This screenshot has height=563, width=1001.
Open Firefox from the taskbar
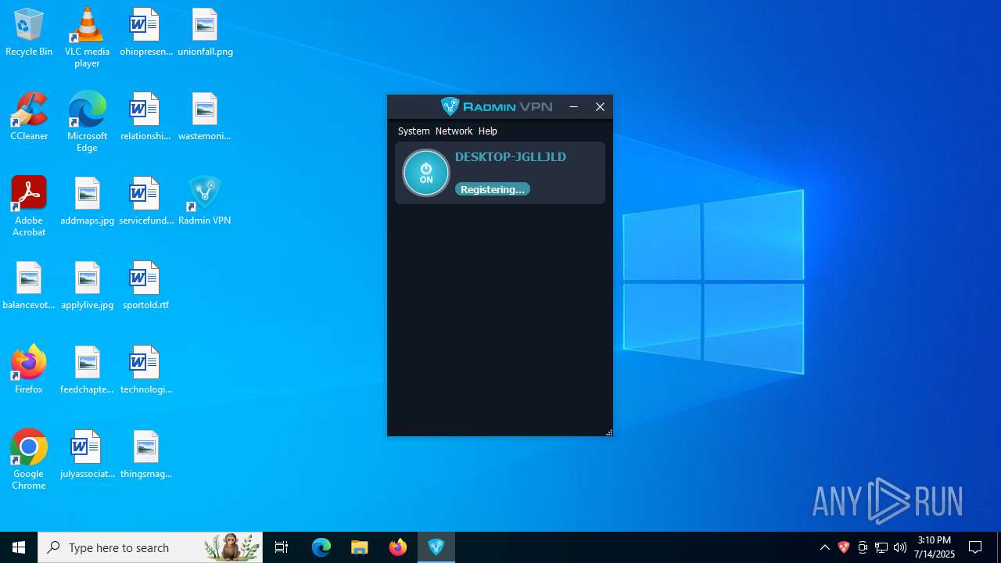tap(398, 547)
